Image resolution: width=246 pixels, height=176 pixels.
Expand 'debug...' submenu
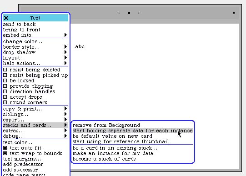pos(35,136)
